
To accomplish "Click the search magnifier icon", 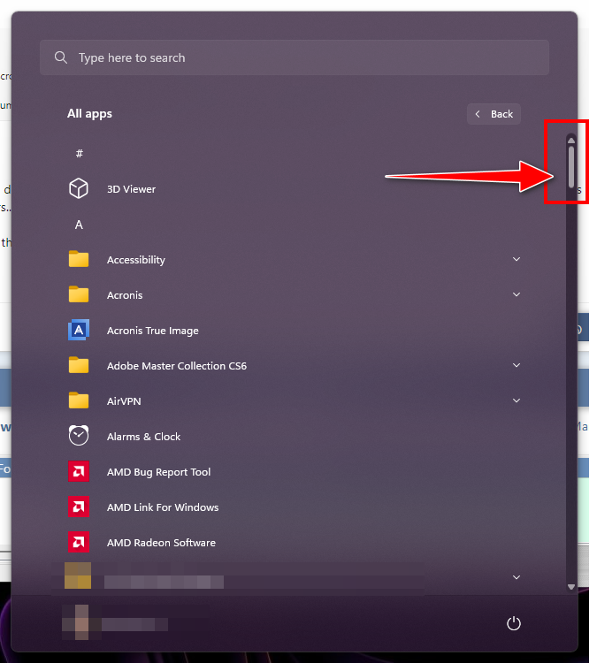I will (x=61, y=57).
